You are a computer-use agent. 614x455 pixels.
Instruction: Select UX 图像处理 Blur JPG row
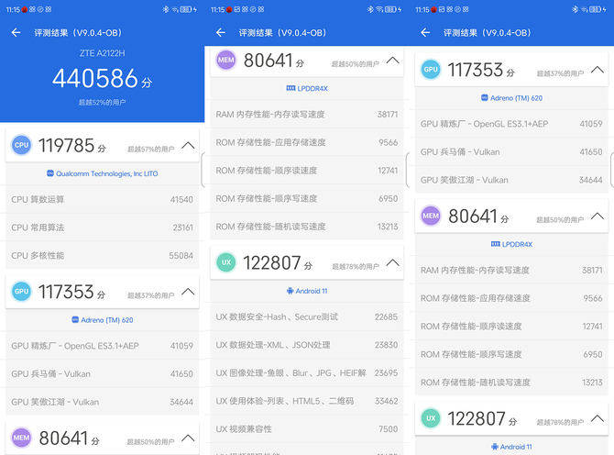tap(307, 372)
